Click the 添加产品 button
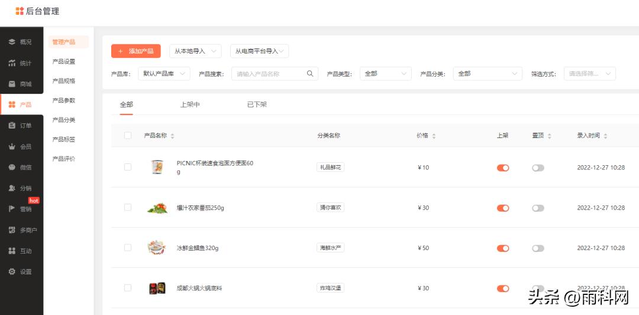Screen dimensions: 639x315 [135, 51]
